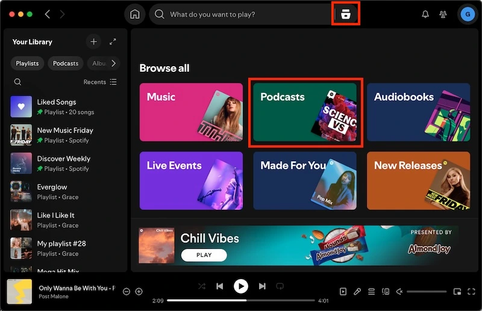This screenshot has width=482, height=311.
Task: Search within Your Library
Action: [x=17, y=82]
